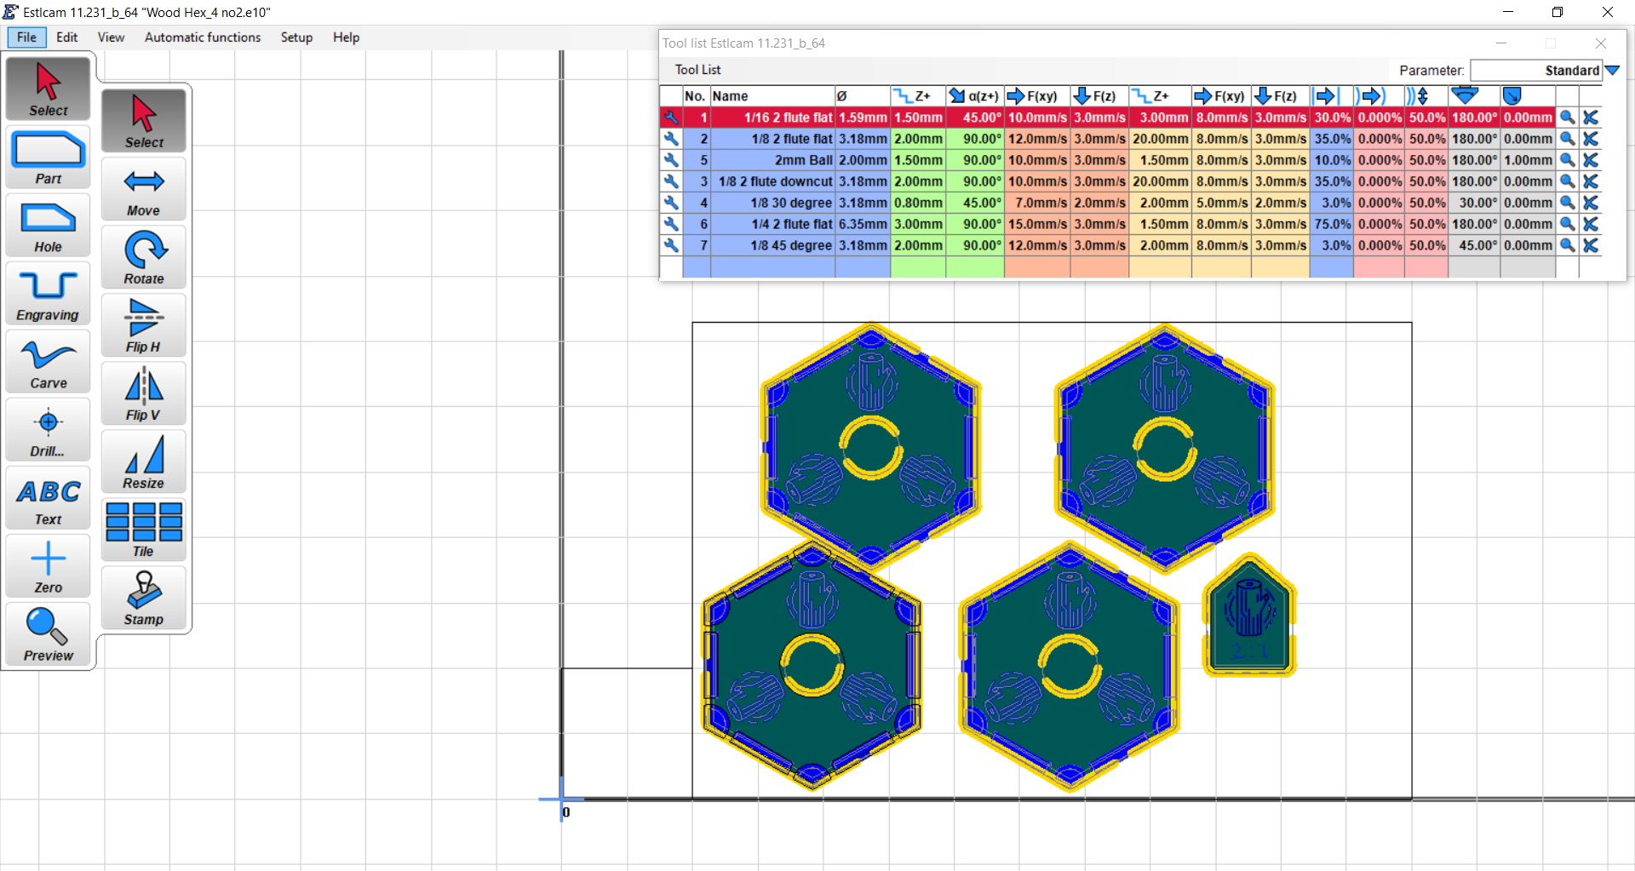
Task: Select the '1/16 2 flute flat' name cell
Action: (772, 117)
